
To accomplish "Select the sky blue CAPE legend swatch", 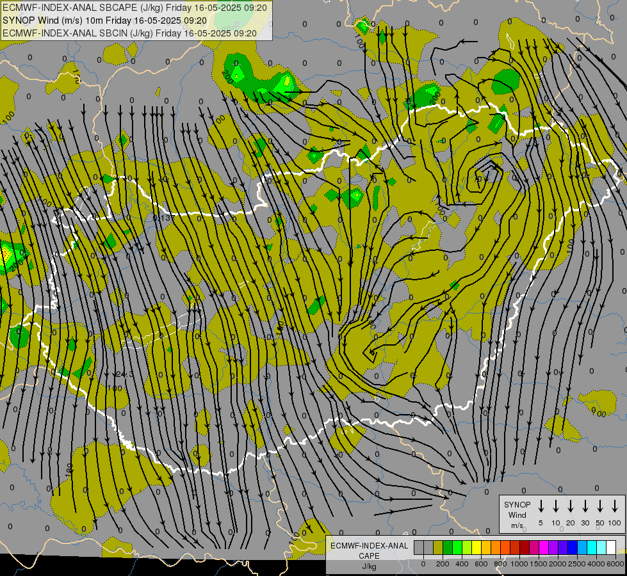I will pyautogui.click(x=582, y=547).
